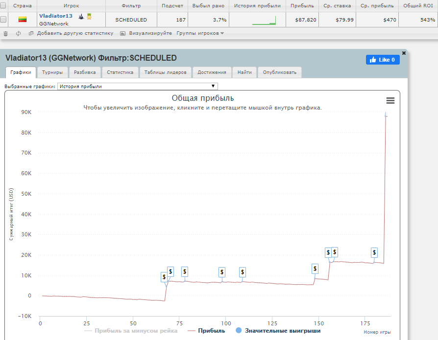438x340 pixels.
Task: Click the shark badge icon next to Vladiator13
Action: pos(81,16)
